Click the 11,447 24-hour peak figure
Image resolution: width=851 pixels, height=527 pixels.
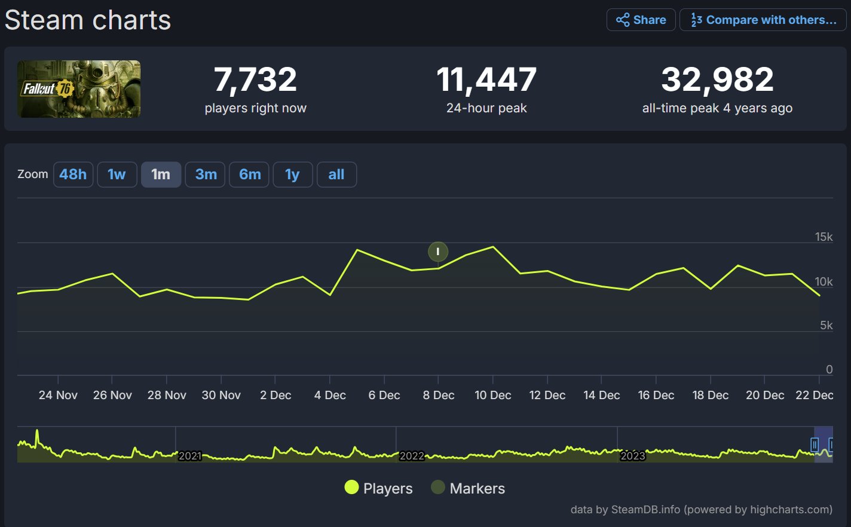point(486,80)
